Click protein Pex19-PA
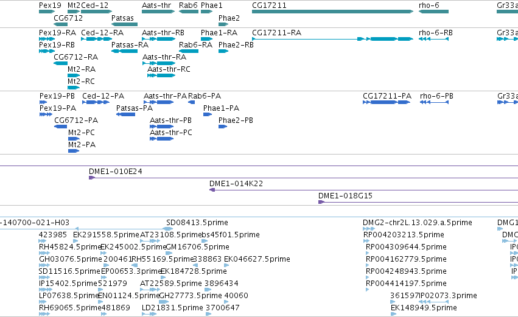 (x=58, y=108)
